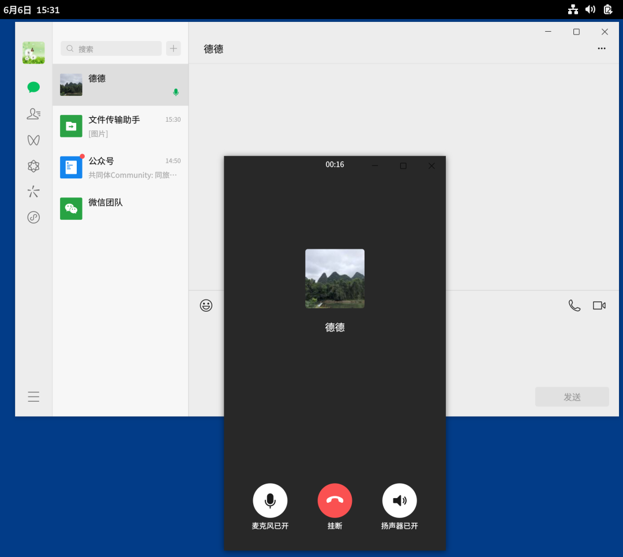This screenshot has width=623, height=557.
Task: Maximize the voice call window
Action: pos(403,166)
